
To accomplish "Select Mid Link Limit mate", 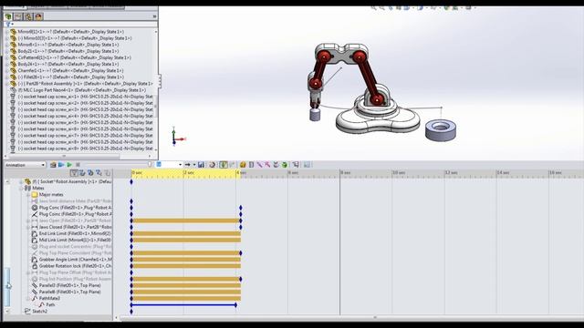I will click(75, 240).
